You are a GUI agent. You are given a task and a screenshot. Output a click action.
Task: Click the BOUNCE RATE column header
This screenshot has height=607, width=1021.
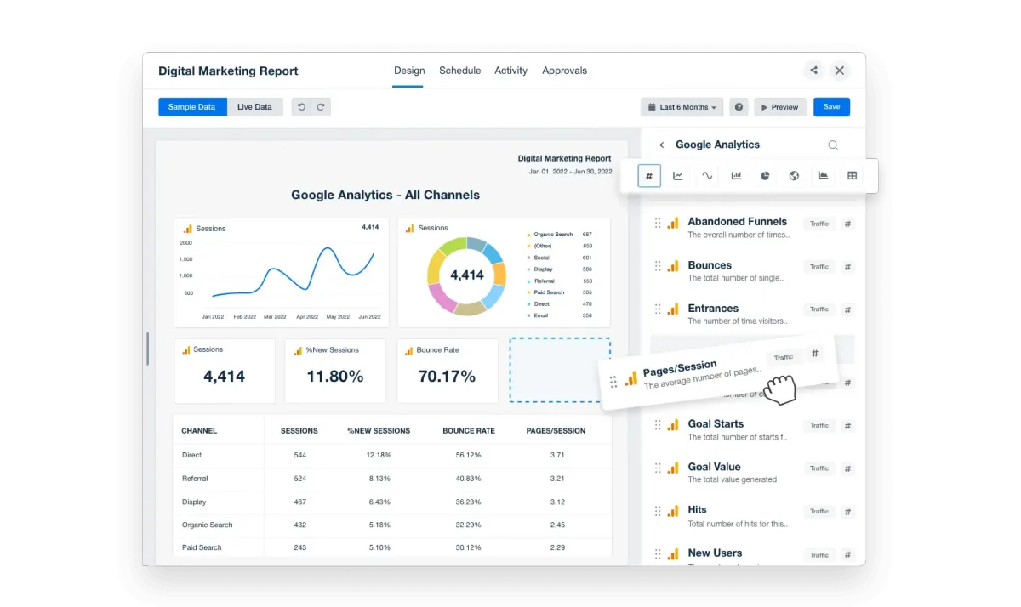pos(469,431)
